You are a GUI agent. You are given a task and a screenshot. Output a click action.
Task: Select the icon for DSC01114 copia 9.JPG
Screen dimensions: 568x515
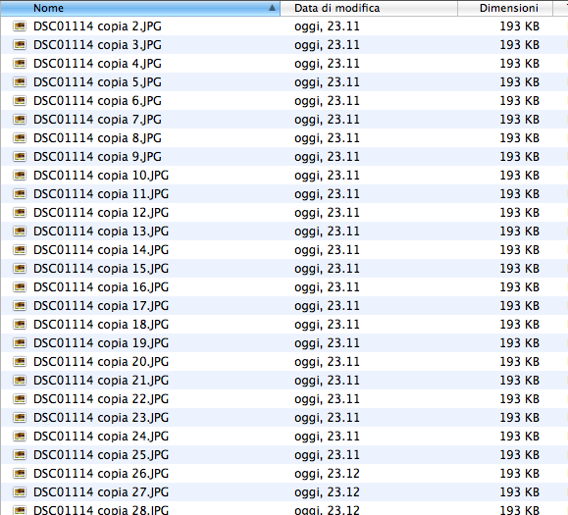[x=20, y=156]
